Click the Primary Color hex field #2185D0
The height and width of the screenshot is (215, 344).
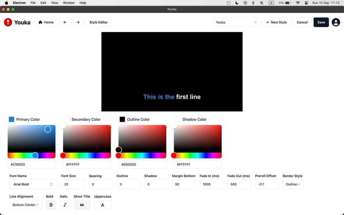point(32,164)
